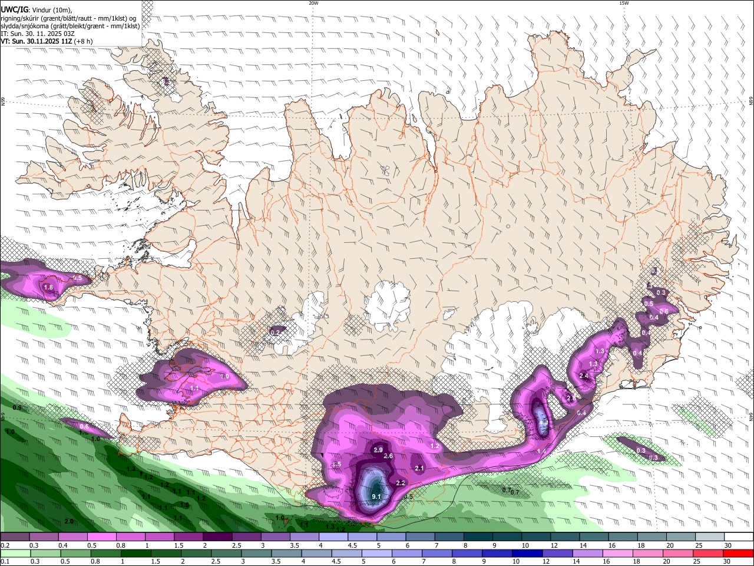Click the 64N latitude label at right edge
The height and width of the screenshot is (566, 754).
(751, 416)
